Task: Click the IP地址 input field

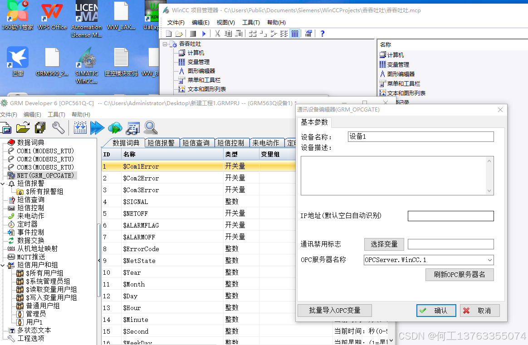Action: click(450, 216)
